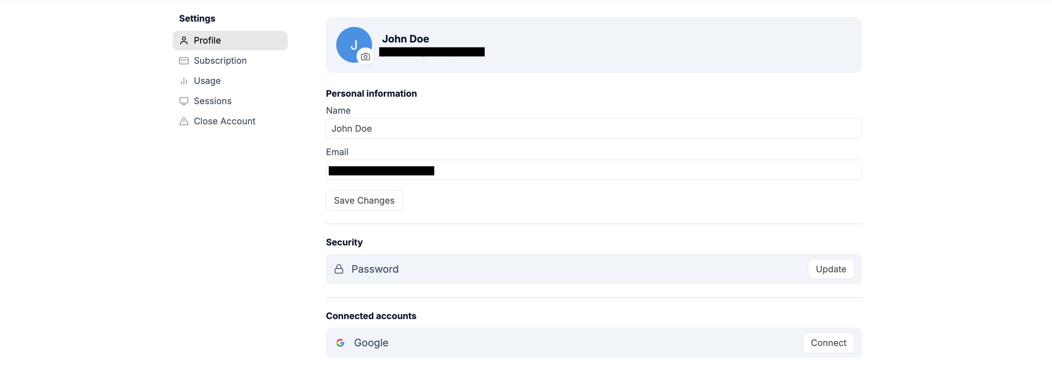
Task: Update the account password
Action: click(831, 269)
